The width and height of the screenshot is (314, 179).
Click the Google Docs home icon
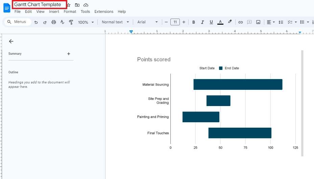[7, 8]
